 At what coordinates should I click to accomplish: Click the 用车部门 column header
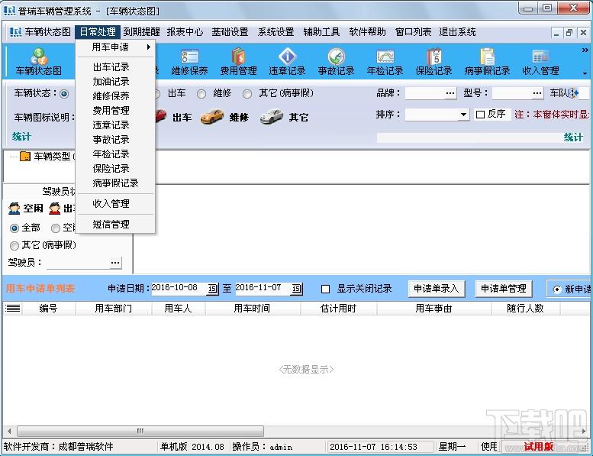114,309
